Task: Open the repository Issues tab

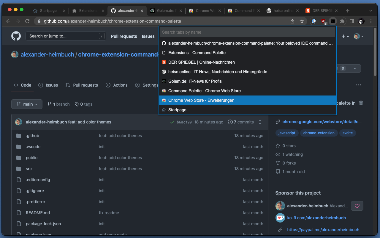Action: (x=48, y=85)
